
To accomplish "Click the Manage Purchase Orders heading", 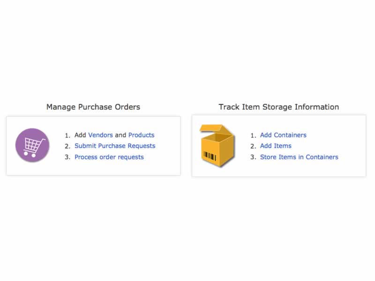I will [x=93, y=107].
